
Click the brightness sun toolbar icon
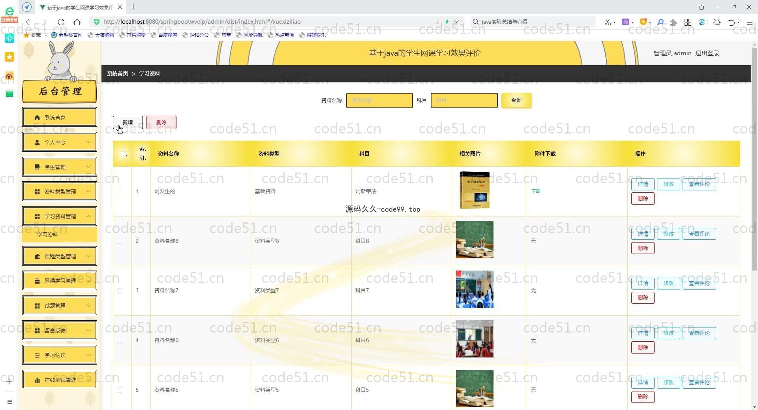point(717,22)
